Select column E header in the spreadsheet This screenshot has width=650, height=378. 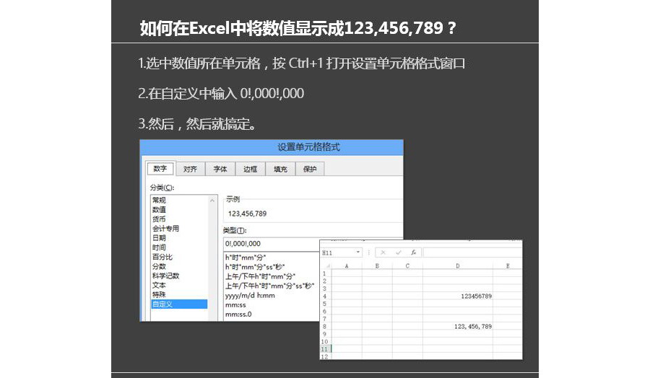[508, 265]
